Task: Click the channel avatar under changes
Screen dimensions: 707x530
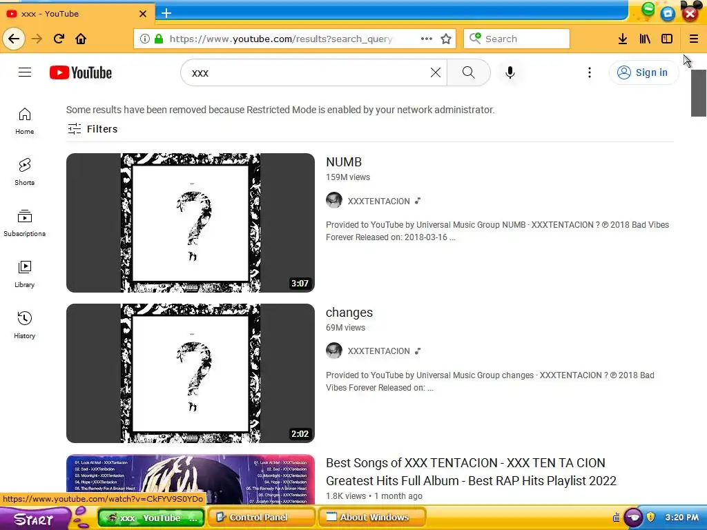Action: (x=334, y=351)
